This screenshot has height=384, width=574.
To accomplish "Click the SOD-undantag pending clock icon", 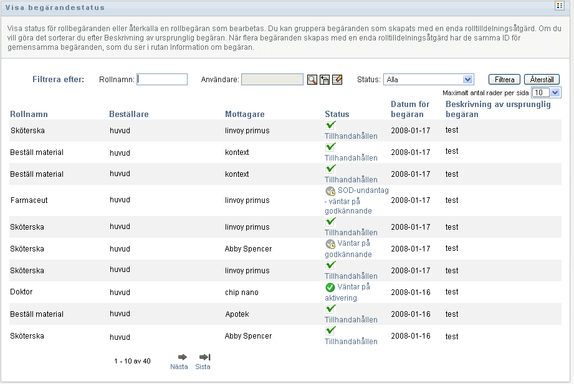I will pyautogui.click(x=330, y=191).
